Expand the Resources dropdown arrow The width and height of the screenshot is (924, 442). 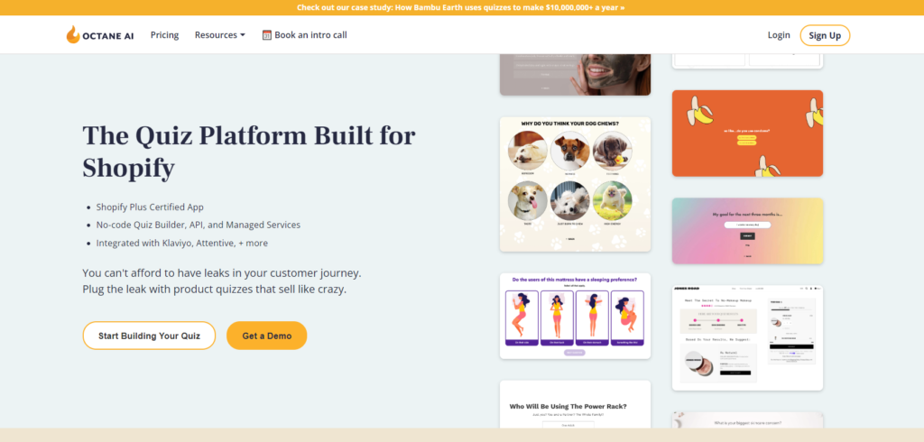242,35
